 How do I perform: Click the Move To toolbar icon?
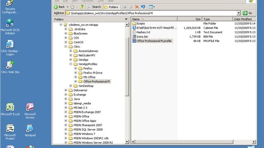coord(125,7)
